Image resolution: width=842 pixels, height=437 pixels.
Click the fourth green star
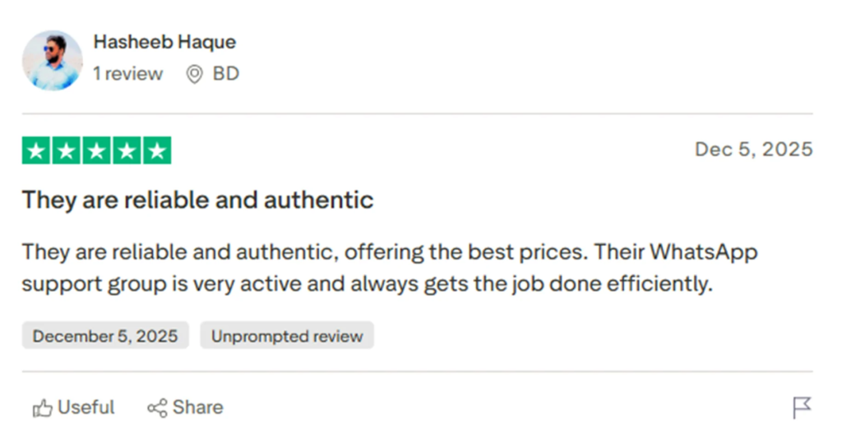(x=127, y=150)
